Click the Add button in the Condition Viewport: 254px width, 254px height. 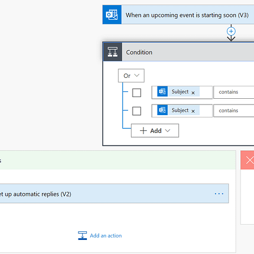[x=155, y=130]
